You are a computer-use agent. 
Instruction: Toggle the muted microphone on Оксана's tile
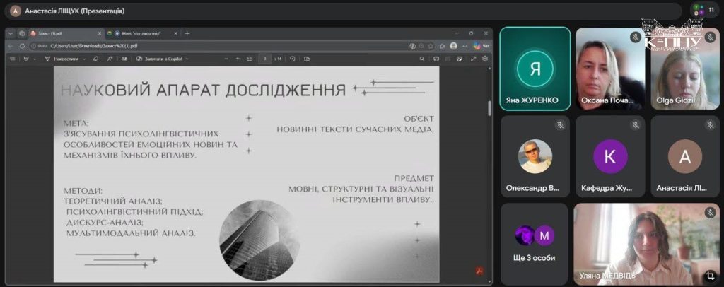(636, 37)
